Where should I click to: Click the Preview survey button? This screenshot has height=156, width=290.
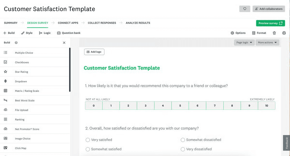tap(270, 23)
